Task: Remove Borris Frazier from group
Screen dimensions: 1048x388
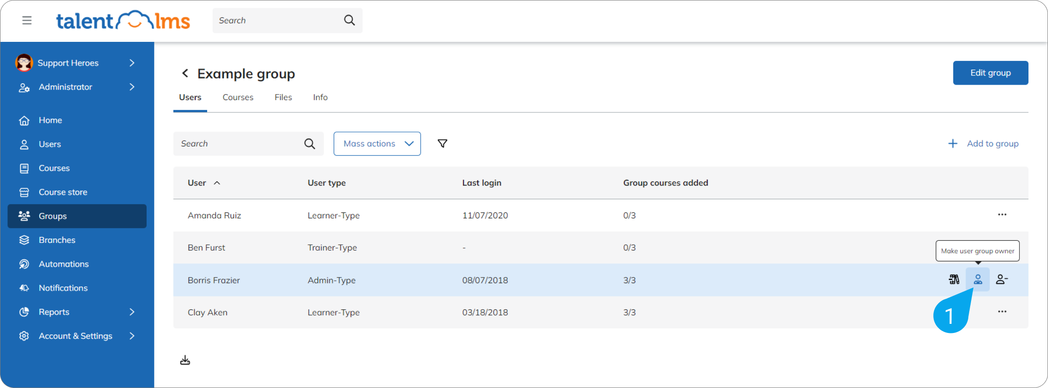Action: [x=1002, y=279]
